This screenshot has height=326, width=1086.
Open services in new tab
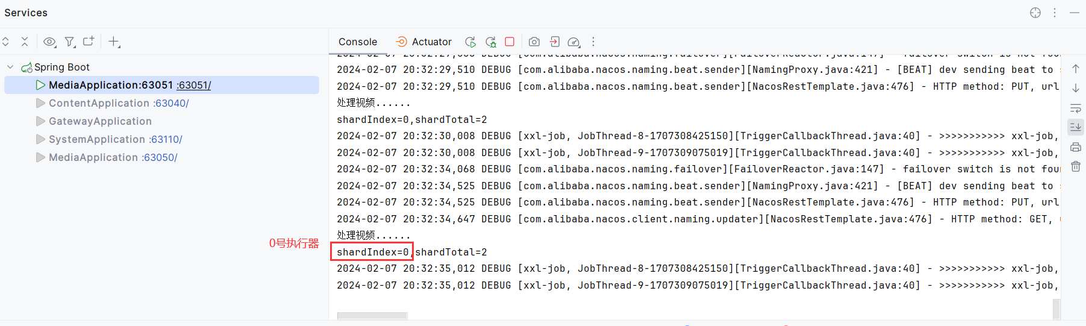coord(89,42)
